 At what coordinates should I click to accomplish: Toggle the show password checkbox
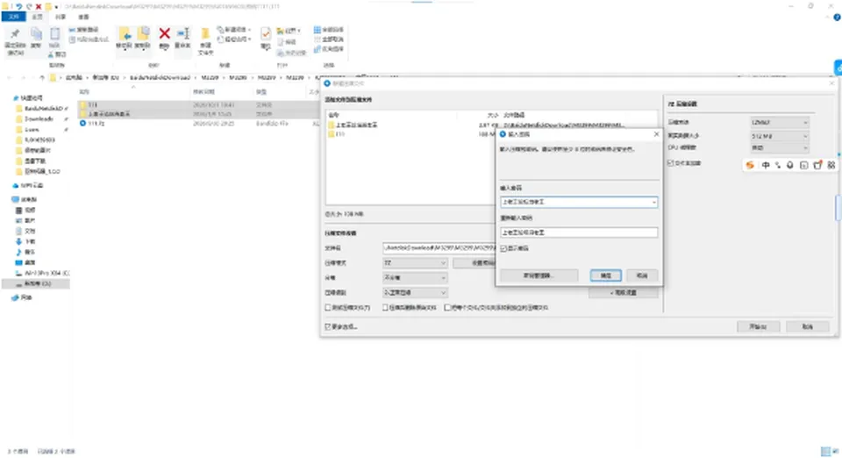pos(503,248)
